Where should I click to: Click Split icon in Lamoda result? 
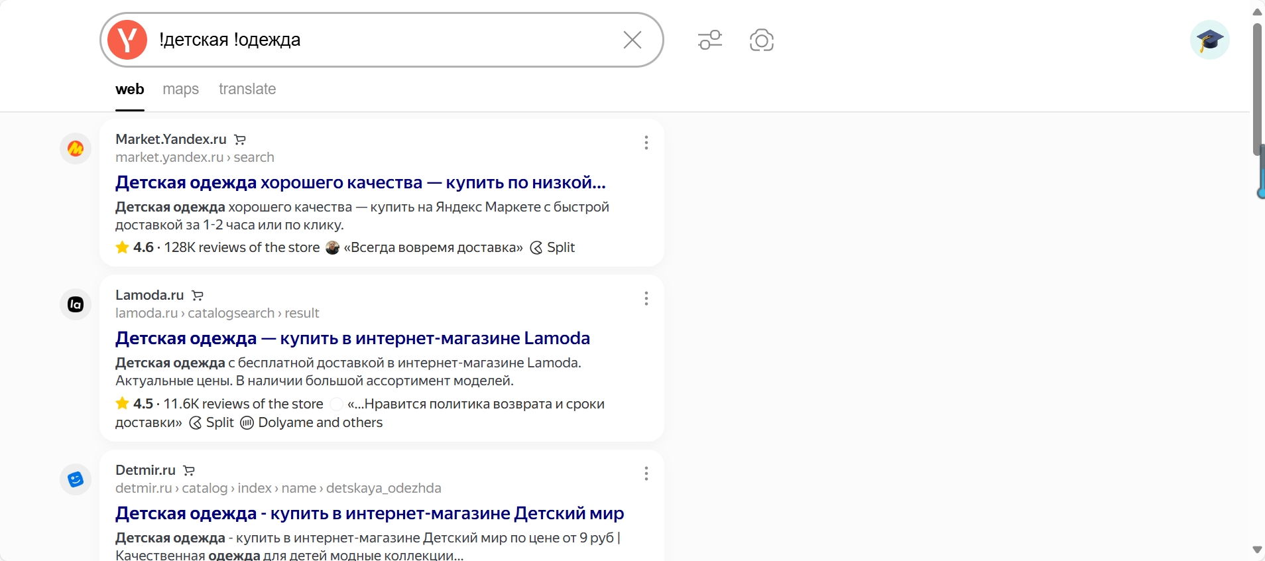click(x=196, y=423)
